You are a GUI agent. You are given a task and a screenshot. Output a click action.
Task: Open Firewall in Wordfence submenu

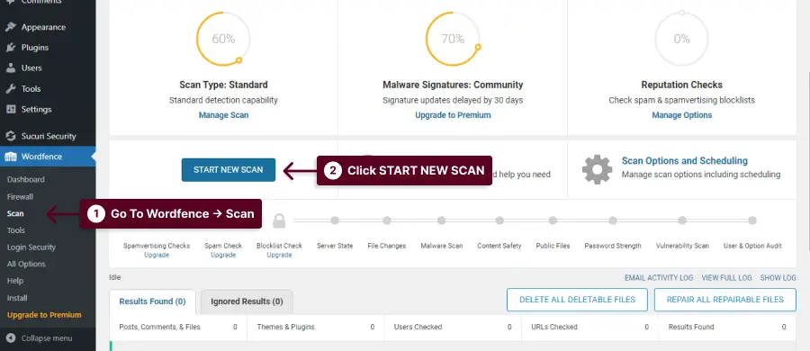coord(20,196)
